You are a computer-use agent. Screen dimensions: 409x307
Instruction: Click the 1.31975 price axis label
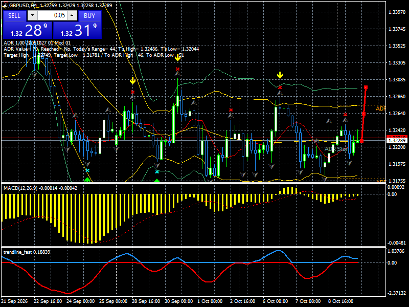397,164
